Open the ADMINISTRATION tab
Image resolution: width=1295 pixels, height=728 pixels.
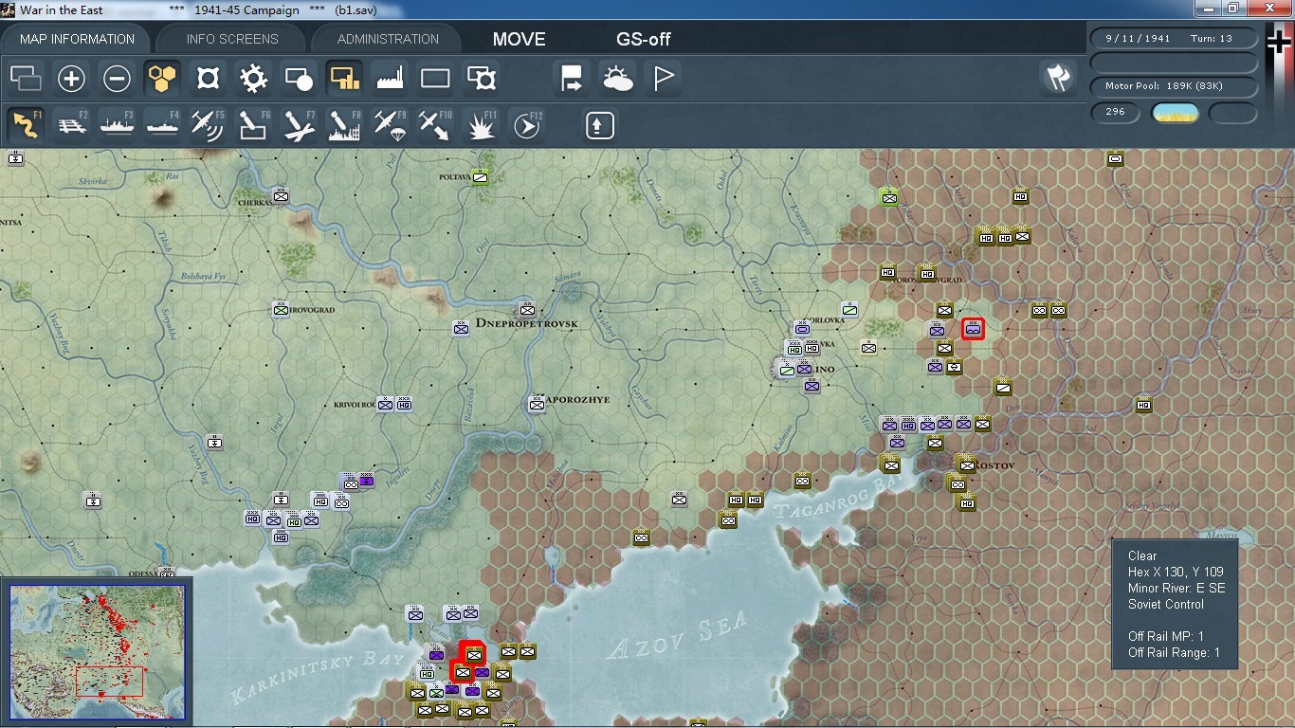tap(388, 39)
